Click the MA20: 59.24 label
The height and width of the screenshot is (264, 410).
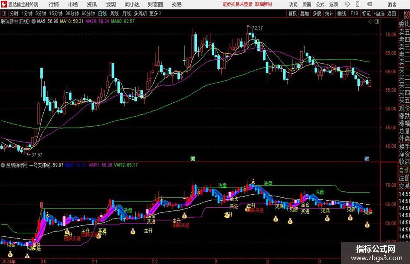97,21
